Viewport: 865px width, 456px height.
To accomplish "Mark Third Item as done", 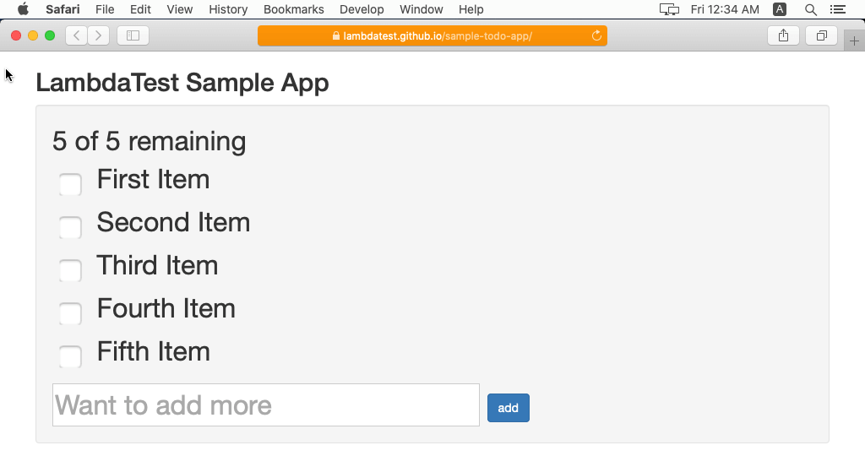I will [x=70, y=270].
